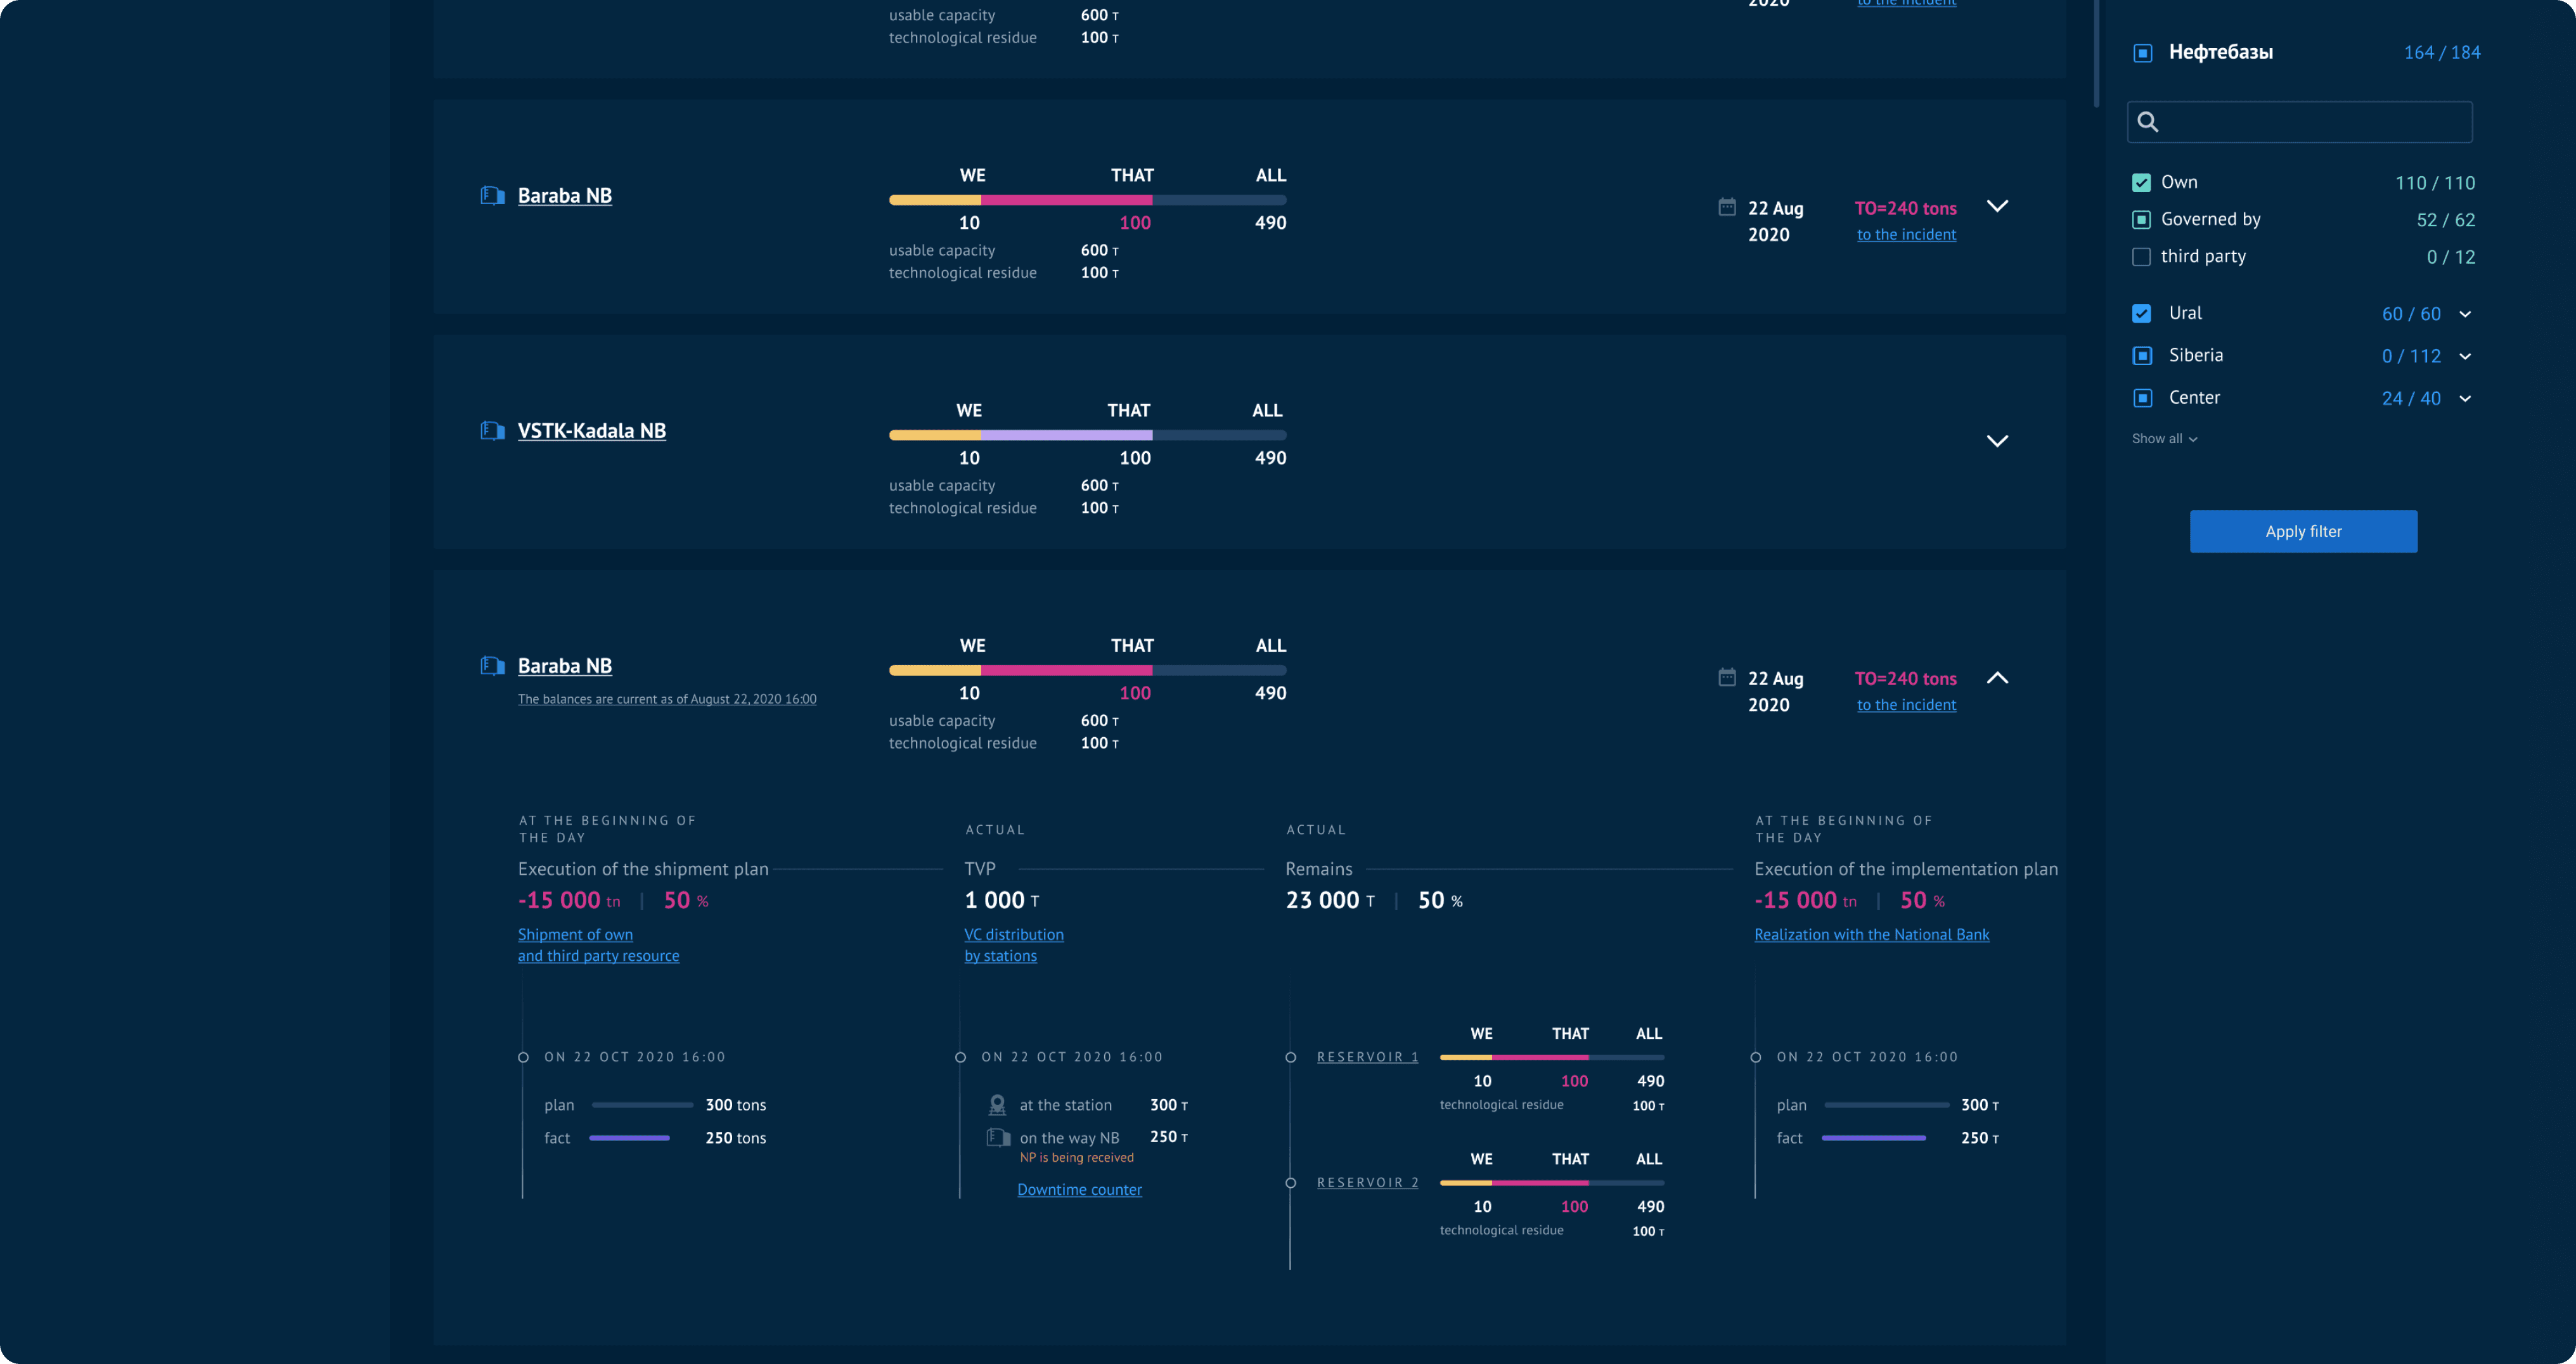Click the train station icon near 'at the station'

(x=997, y=1105)
